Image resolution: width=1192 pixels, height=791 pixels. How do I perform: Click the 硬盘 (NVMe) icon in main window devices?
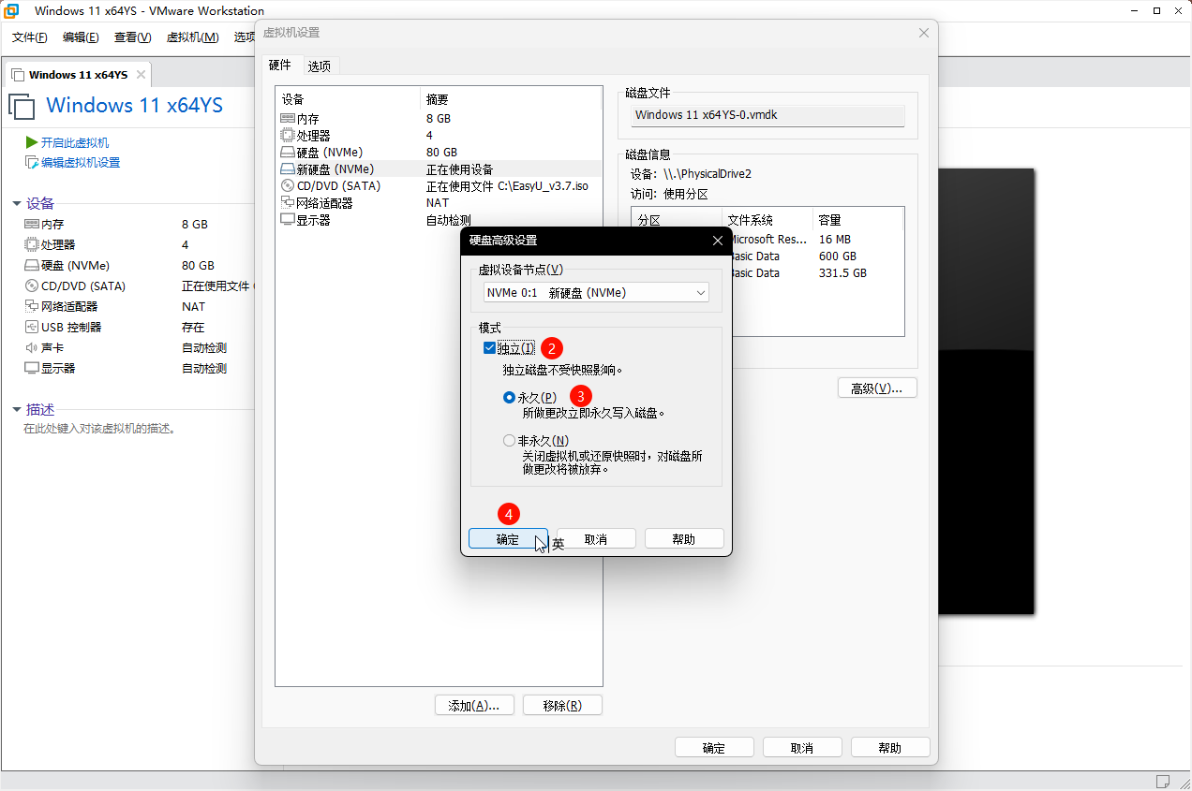pyautogui.click(x=32, y=266)
